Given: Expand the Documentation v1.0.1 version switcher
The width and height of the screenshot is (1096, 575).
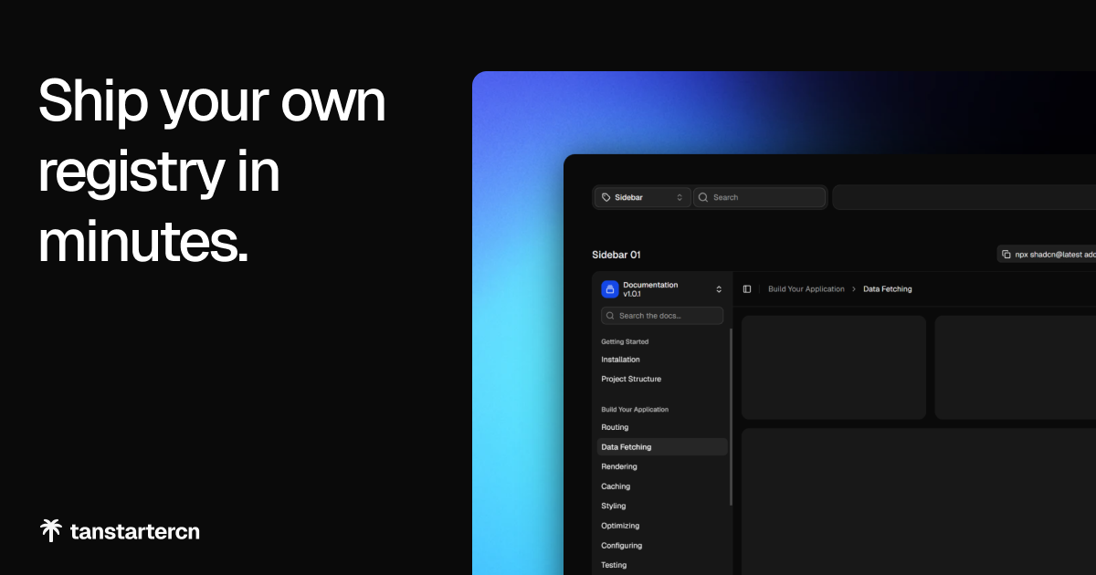Looking at the screenshot, I should [662, 289].
